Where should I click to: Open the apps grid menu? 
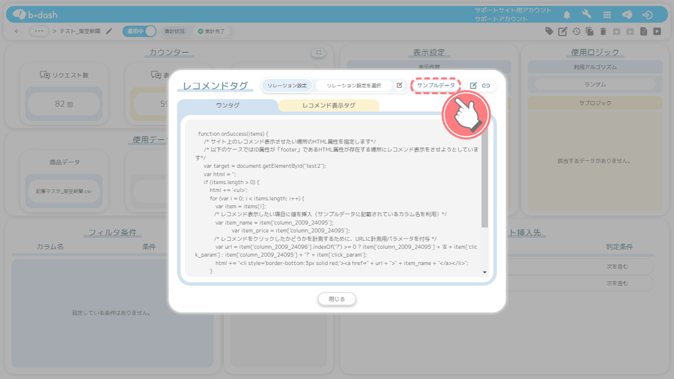[607, 15]
